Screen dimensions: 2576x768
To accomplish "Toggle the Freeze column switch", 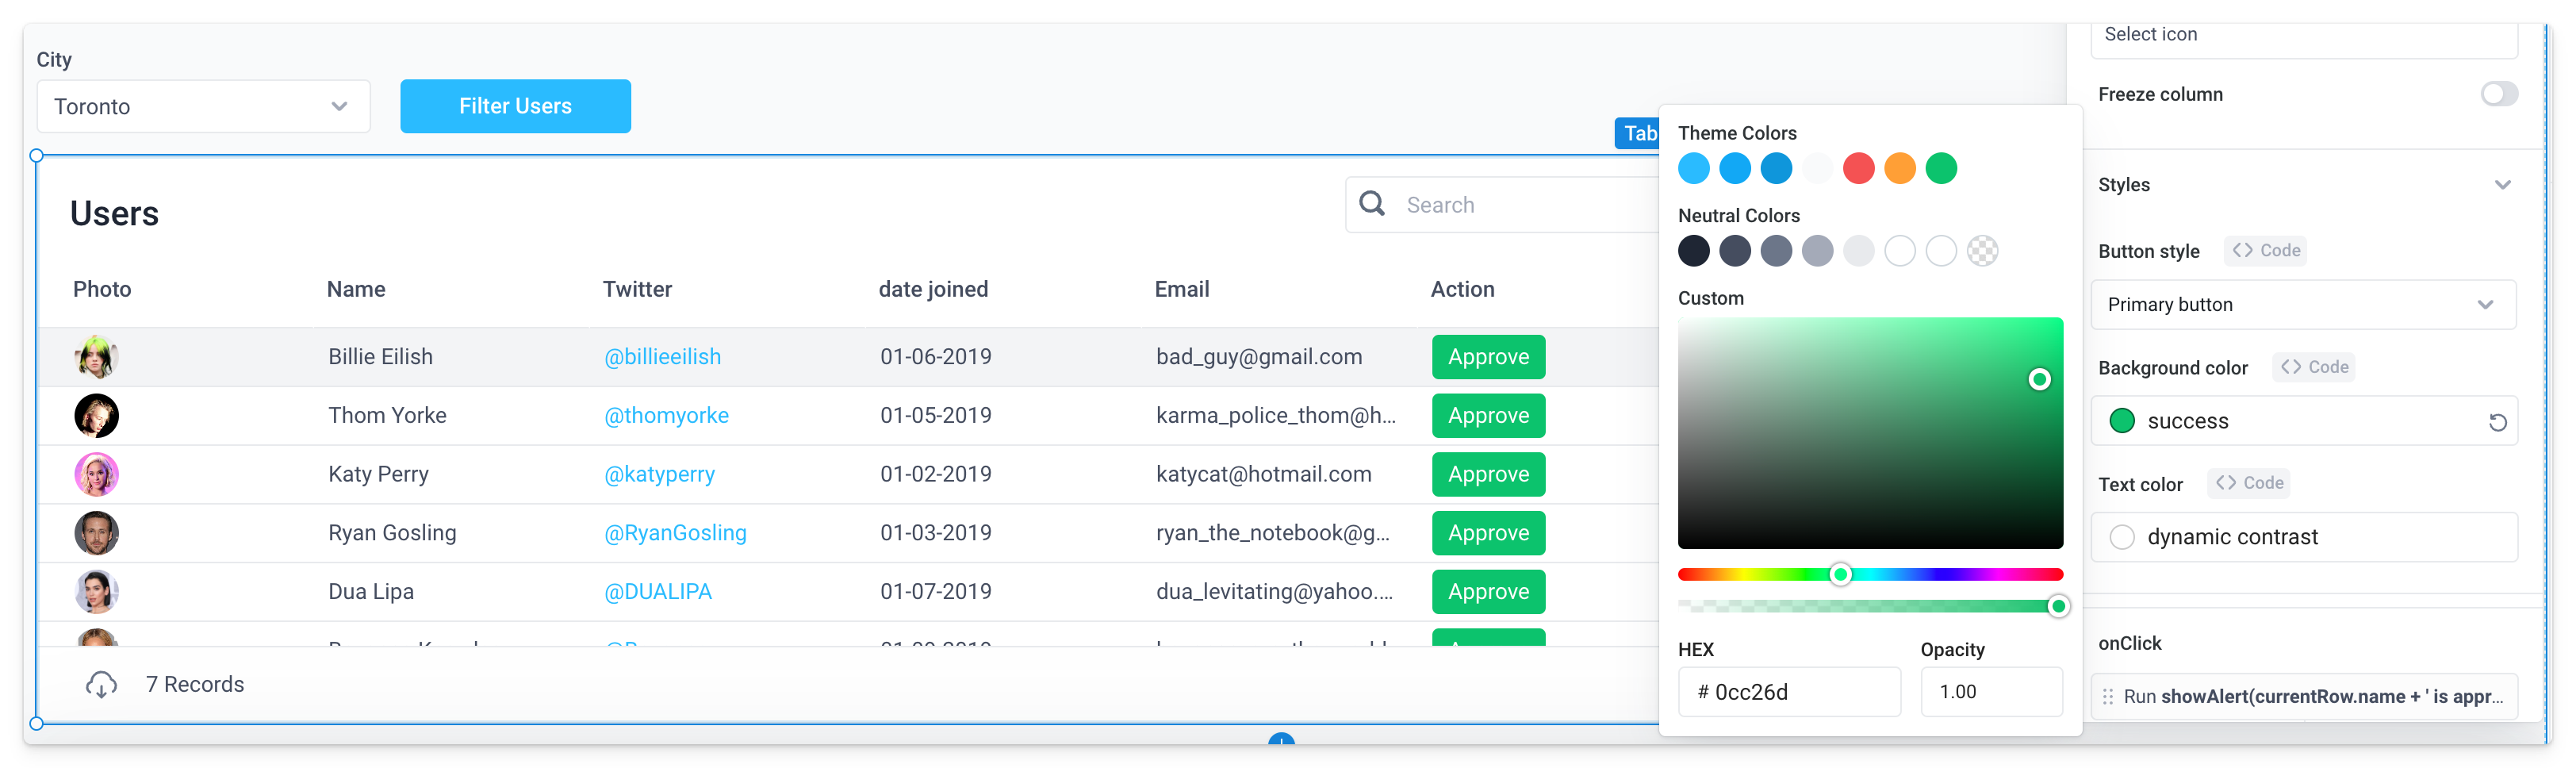I will [x=2498, y=94].
